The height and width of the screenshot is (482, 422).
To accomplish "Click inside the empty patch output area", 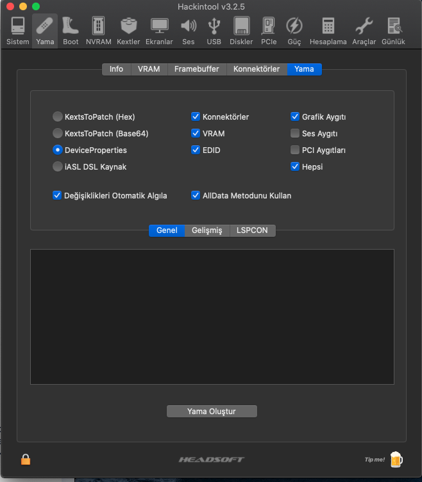I will [x=212, y=317].
